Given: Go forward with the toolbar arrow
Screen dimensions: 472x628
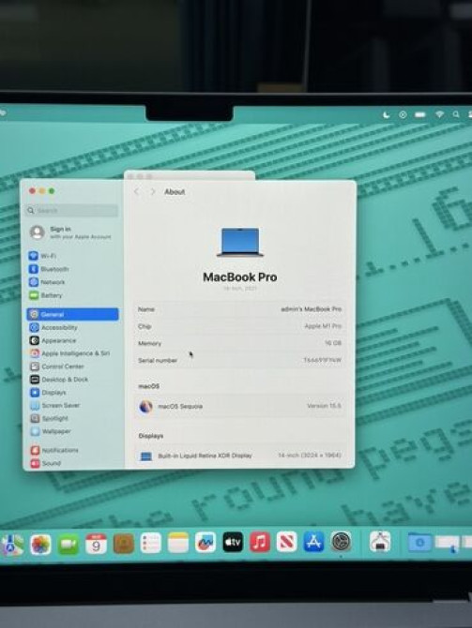Looking at the screenshot, I should pos(152,192).
